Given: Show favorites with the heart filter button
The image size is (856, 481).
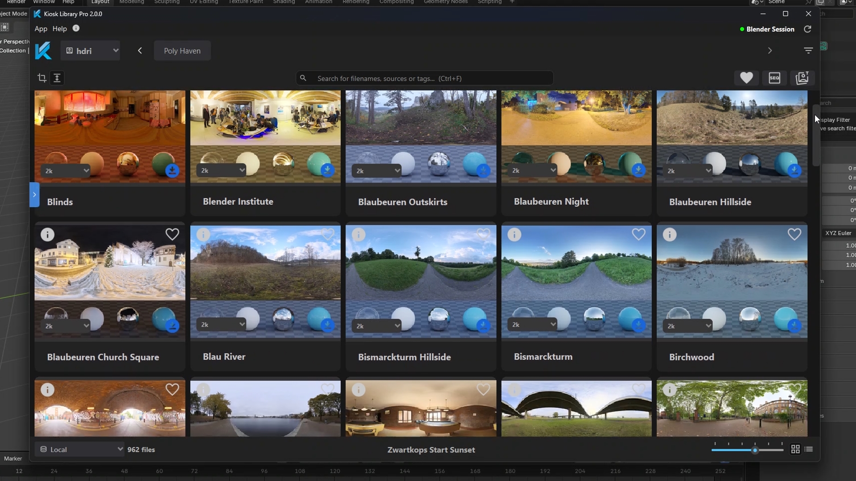Looking at the screenshot, I should tap(746, 78).
